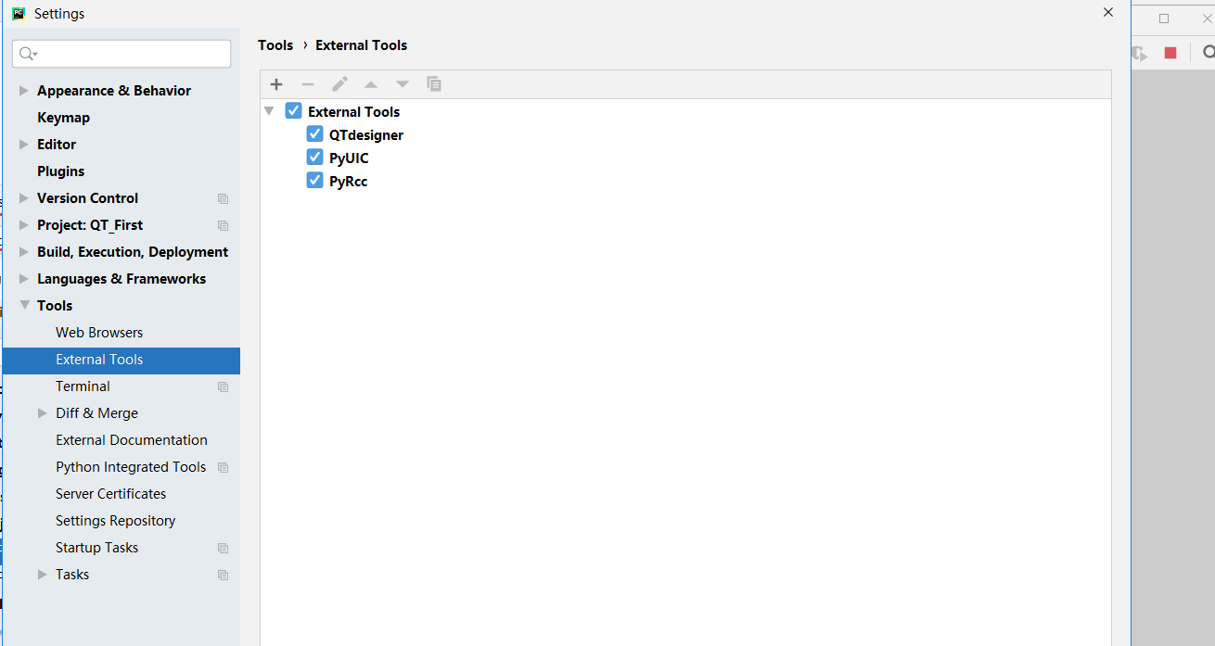Image resolution: width=1215 pixels, height=646 pixels.
Task: Select Build, Execution, Deployment label
Action: 133,252
